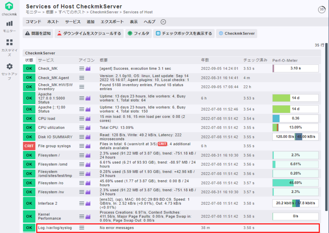Open the Log /var/log/syslog service link
Screen dimensions: 329x233
[55, 228]
